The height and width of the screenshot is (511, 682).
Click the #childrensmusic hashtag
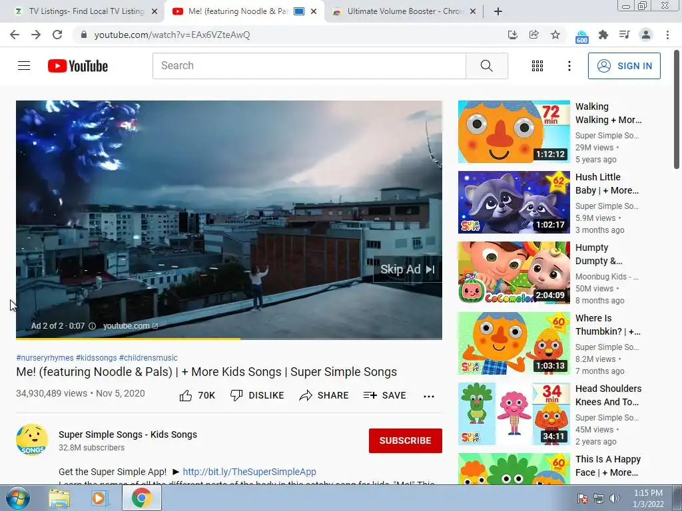tap(149, 357)
